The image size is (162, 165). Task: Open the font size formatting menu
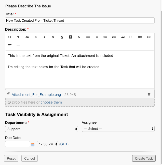click(27, 37)
